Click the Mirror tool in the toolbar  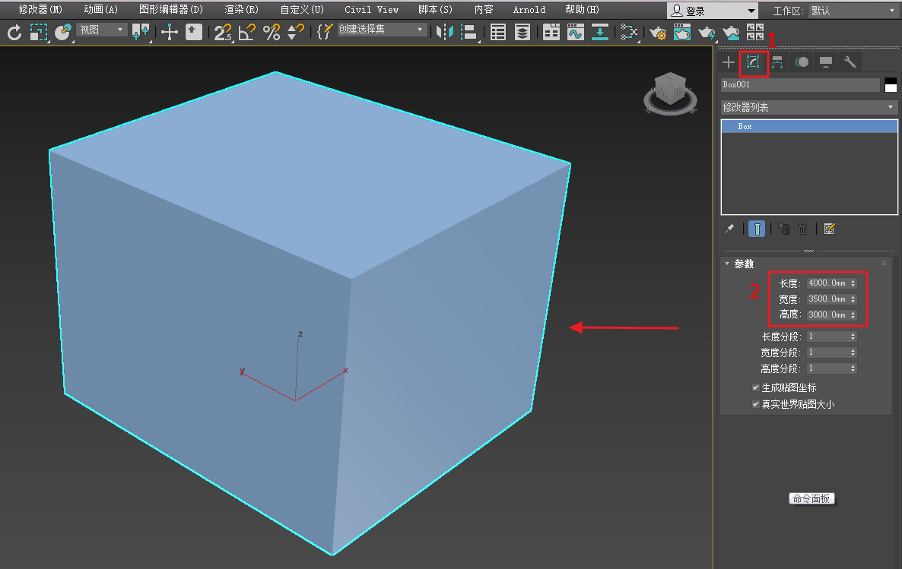point(444,32)
